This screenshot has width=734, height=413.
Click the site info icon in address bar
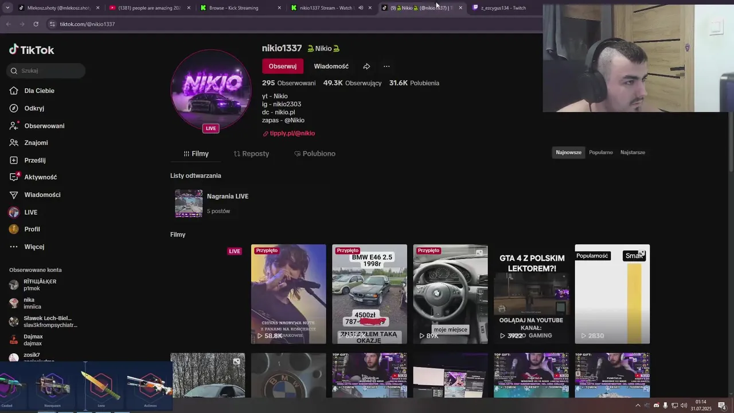click(52, 24)
